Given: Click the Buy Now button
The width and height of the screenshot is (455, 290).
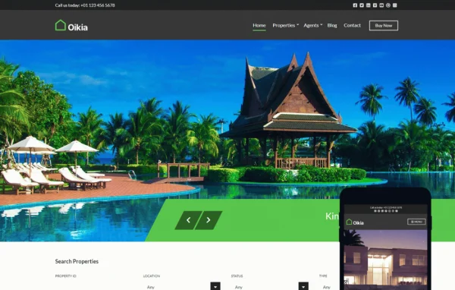Looking at the screenshot, I should pyautogui.click(x=384, y=26).
